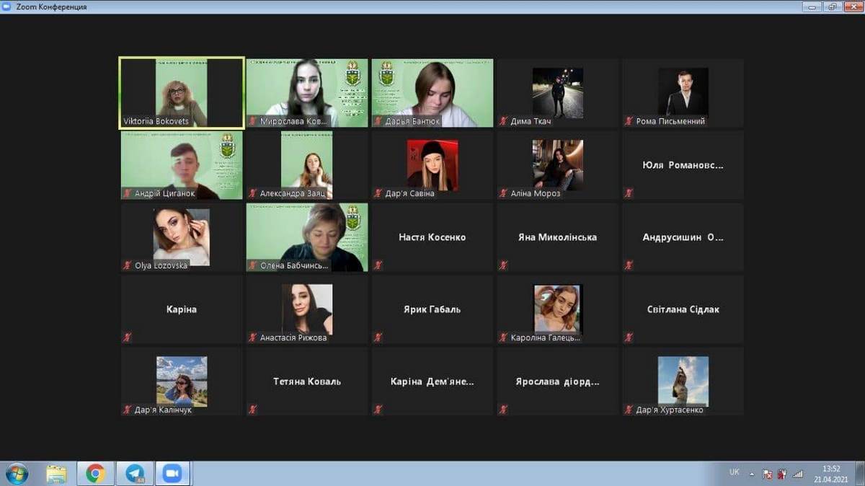
Task: Click muted mic icon on Olya Lozovska tile
Action: [x=128, y=265]
